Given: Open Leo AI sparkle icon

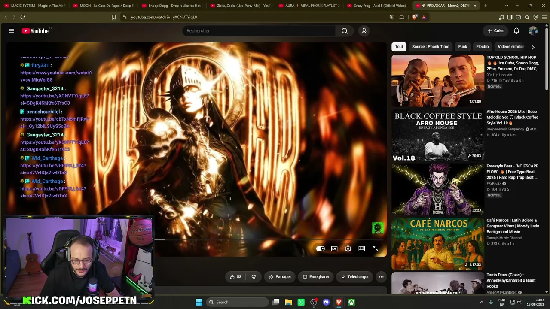Looking at the screenshot, I should 527,17.
